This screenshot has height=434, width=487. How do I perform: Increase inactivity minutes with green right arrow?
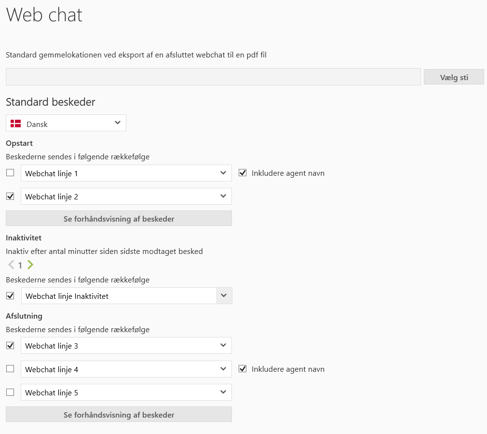tap(30, 265)
